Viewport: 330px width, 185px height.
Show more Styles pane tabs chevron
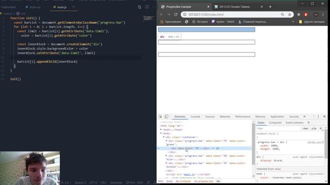308,122
